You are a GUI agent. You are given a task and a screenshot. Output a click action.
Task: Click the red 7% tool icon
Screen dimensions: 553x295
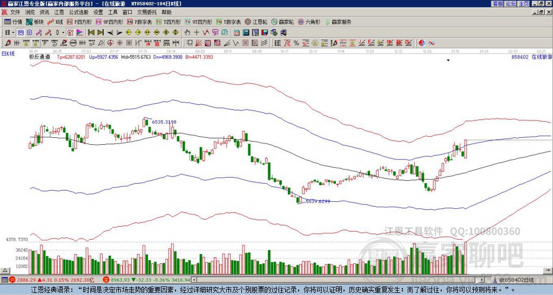(287, 43)
